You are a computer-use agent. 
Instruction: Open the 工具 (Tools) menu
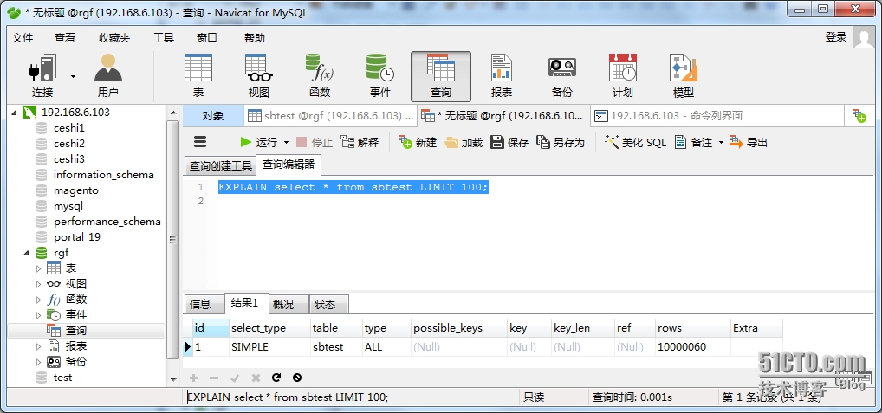(x=164, y=37)
